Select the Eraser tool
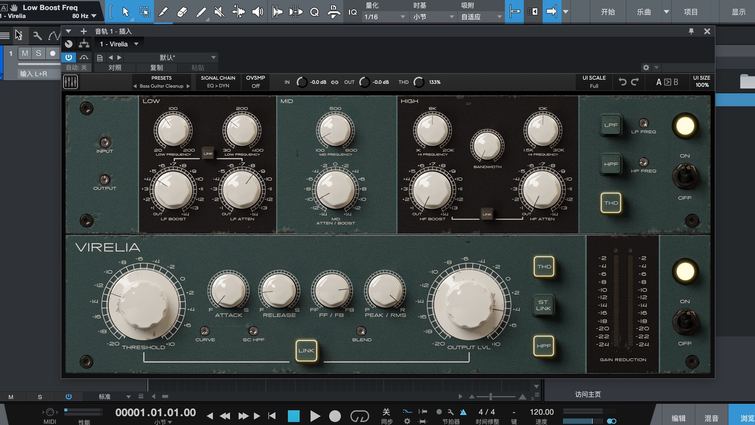 (182, 12)
